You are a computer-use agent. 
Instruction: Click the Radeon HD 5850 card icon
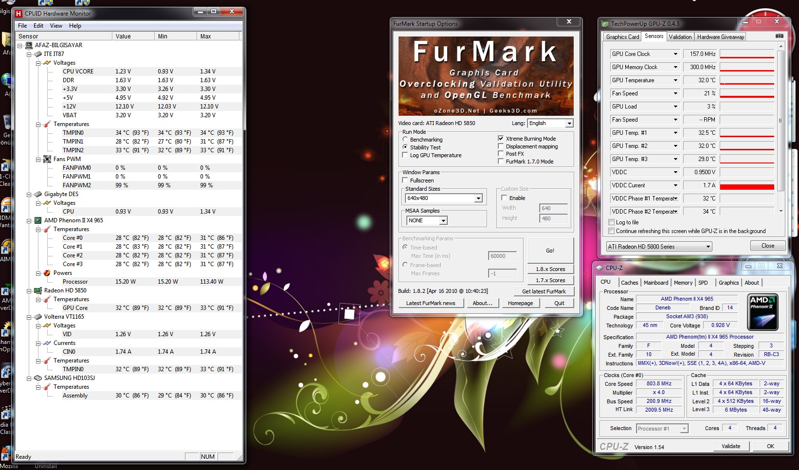[x=38, y=290]
